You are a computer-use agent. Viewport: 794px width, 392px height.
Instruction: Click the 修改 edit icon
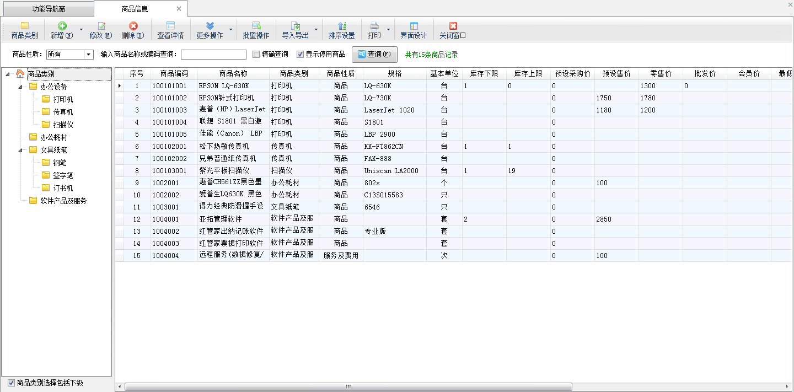pyautogui.click(x=101, y=26)
